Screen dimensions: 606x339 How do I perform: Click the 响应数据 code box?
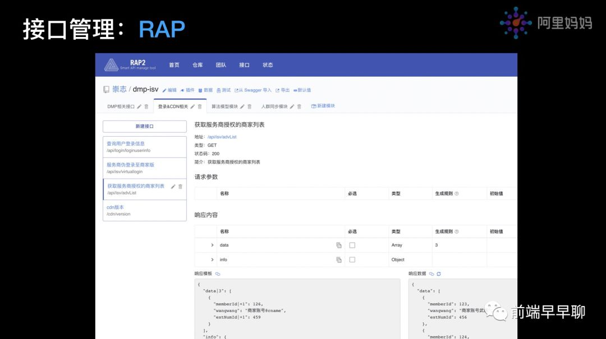click(x=462, y=309)
